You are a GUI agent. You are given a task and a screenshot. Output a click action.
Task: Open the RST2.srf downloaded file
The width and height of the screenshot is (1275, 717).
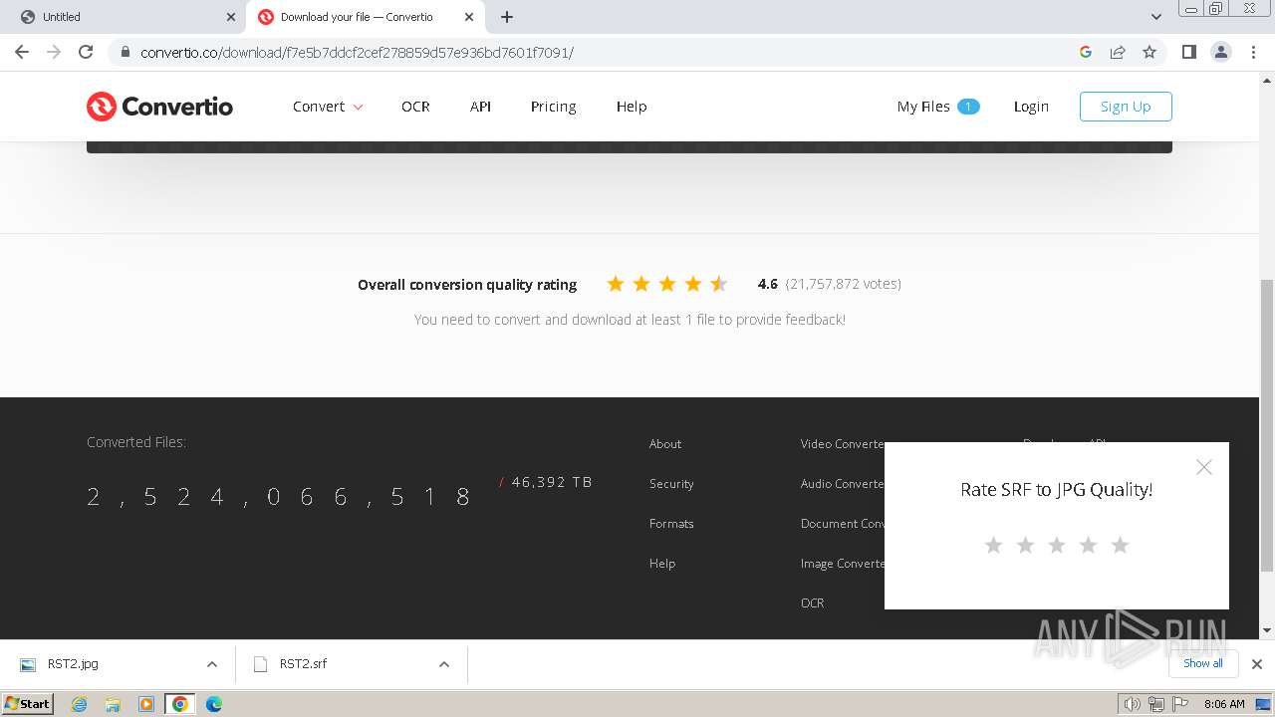tap(303, 664)
